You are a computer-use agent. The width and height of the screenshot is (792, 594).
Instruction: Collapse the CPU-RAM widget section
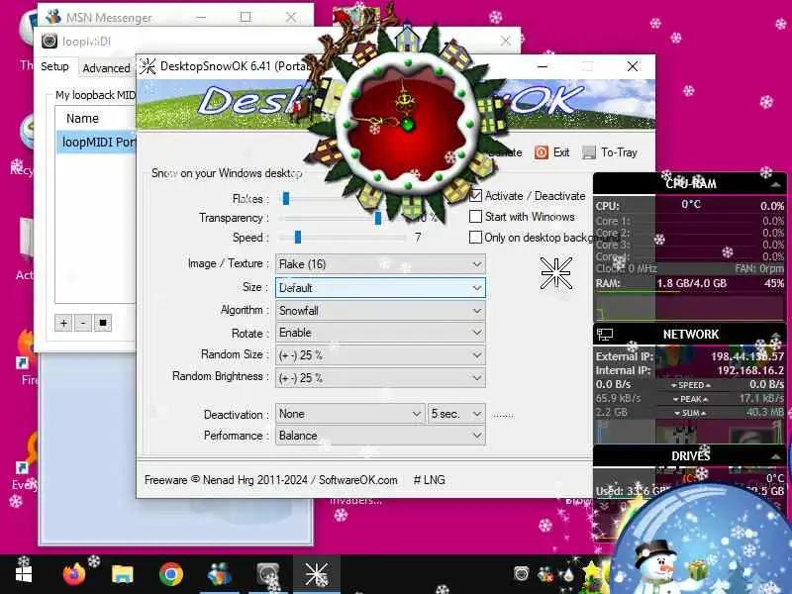pyautogui.click(x=775, y=184)
